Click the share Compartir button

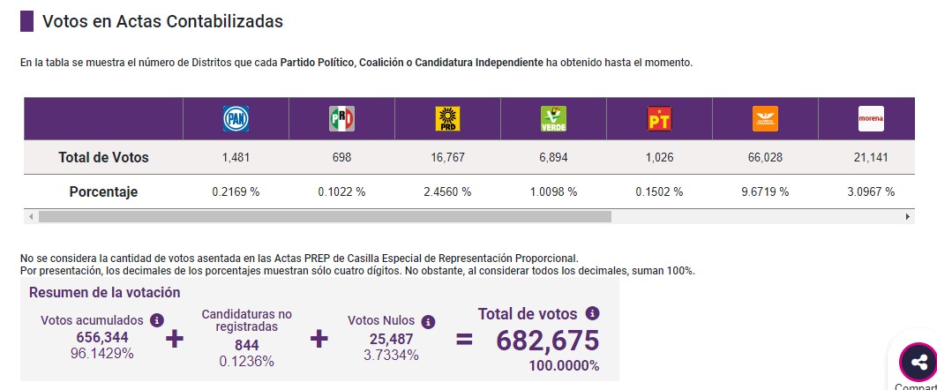point(919,362)
